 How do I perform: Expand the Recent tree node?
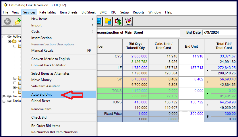[4, 97]
